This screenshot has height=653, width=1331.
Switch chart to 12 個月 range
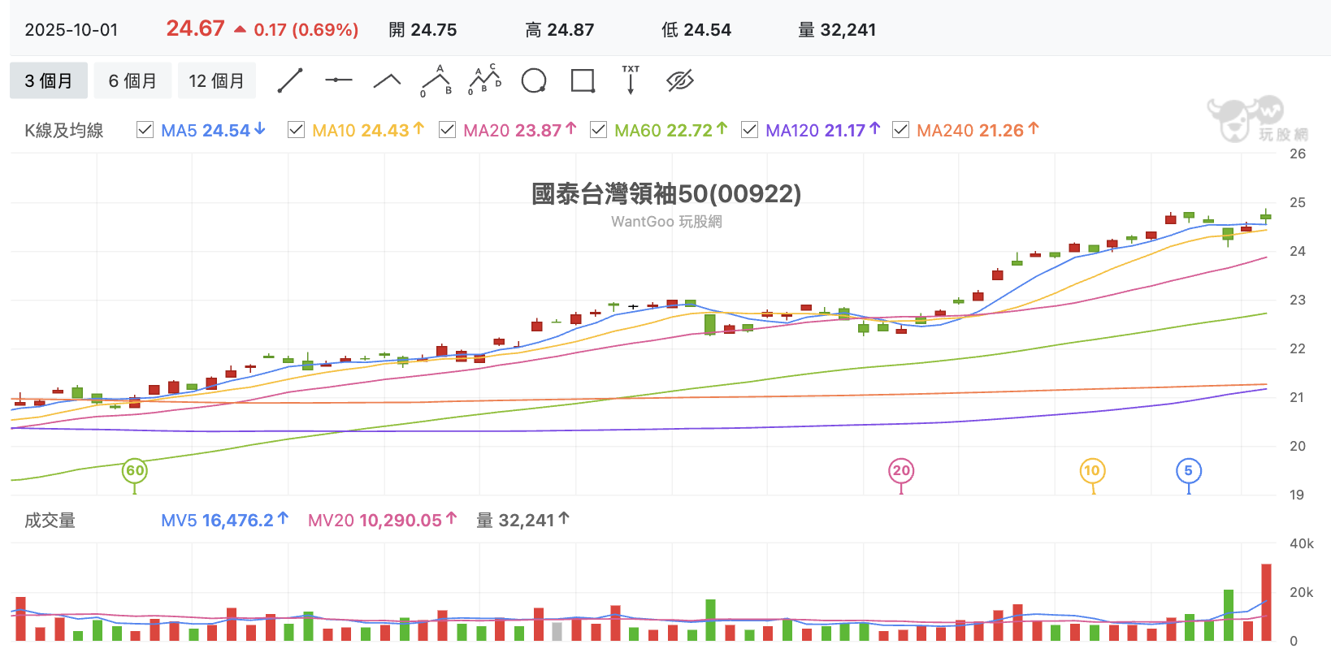pos(216,80)
